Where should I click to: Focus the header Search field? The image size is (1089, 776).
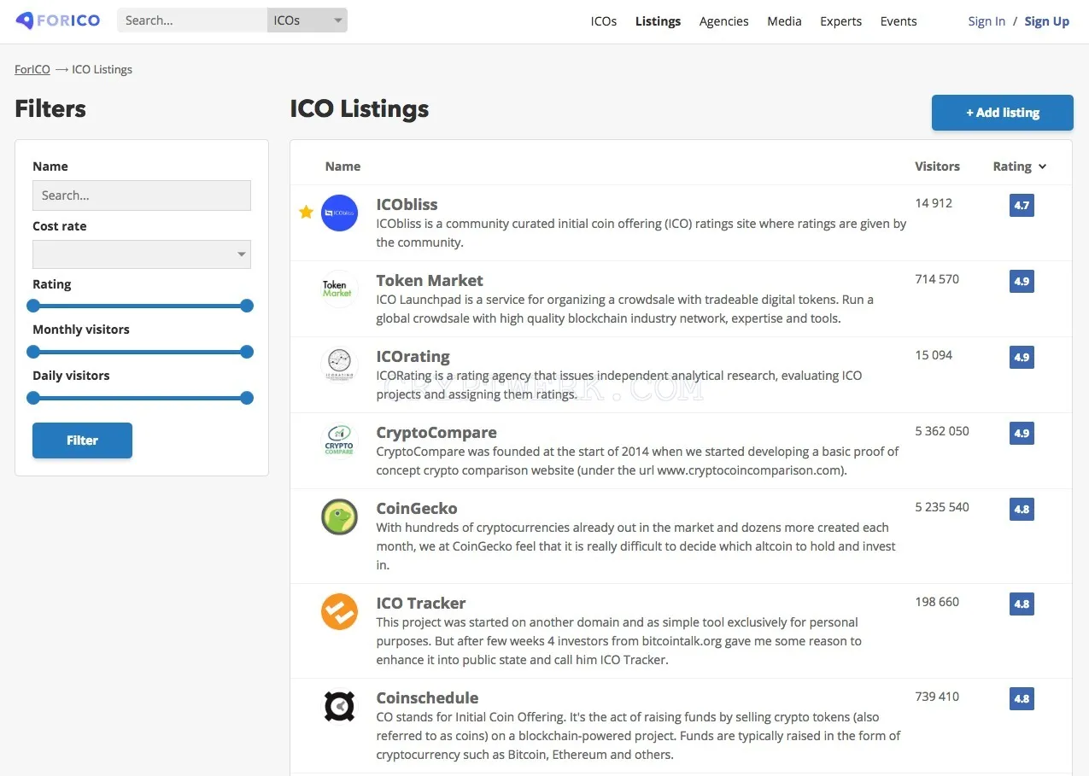click(192, 20)
